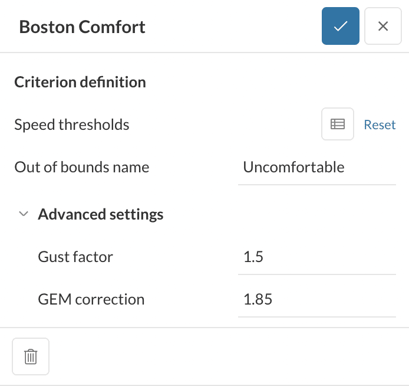Reset the speed thresholds
This screenshot has height=386, width=409.
coord(380,125)
